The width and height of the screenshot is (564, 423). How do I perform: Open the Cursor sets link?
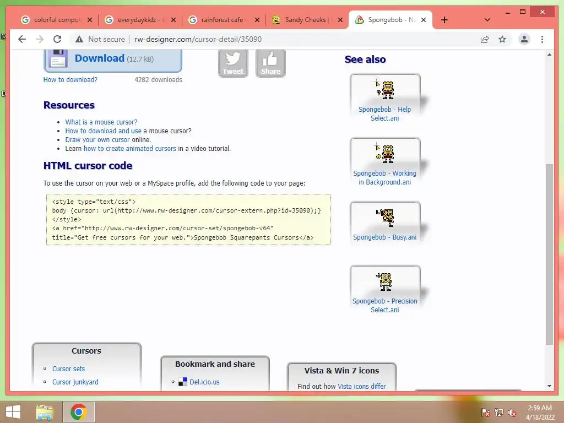tap(68, 368)
